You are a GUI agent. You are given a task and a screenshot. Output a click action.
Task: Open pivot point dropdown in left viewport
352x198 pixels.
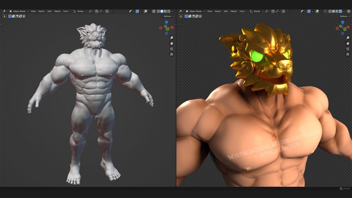pyautogui.click(x=91, y=11)
